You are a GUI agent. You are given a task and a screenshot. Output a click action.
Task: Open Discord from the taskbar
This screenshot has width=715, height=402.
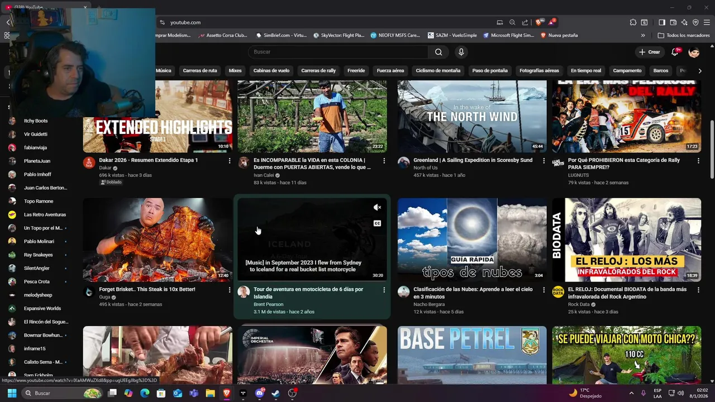click(x=260, y=393)
